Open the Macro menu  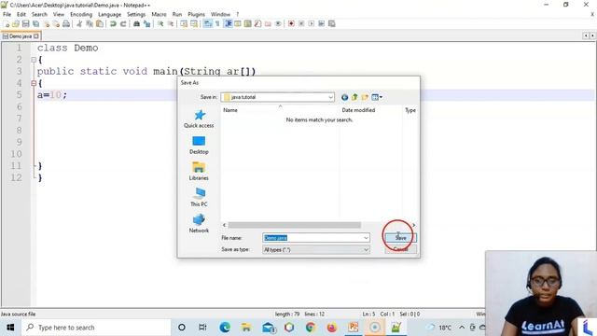coord(159,14)
